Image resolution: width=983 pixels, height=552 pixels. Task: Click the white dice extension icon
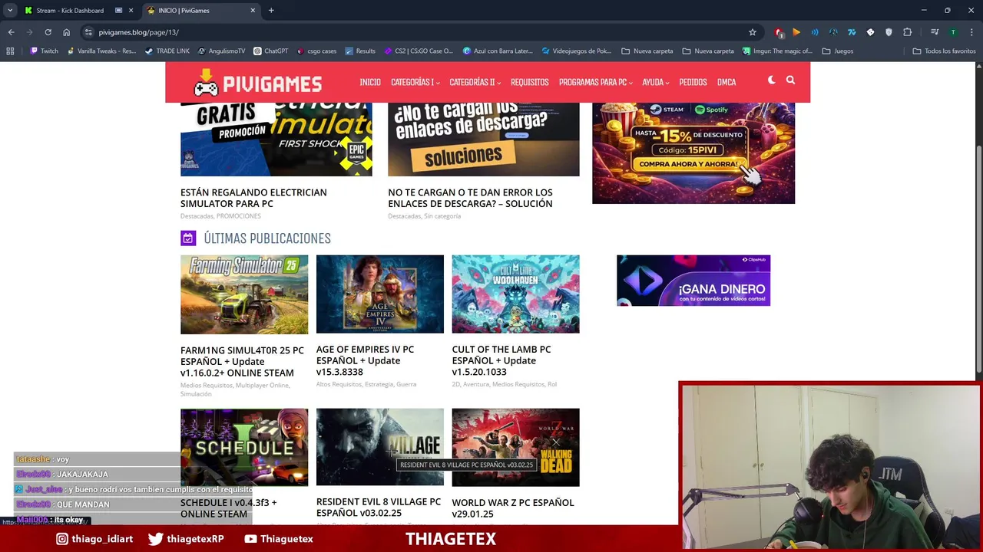[870, 32]
